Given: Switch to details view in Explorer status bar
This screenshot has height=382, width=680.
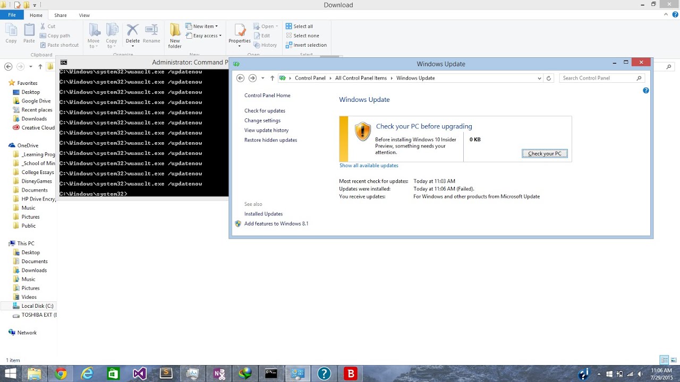Looking at the screenshot, I should [x=664, y=360].
